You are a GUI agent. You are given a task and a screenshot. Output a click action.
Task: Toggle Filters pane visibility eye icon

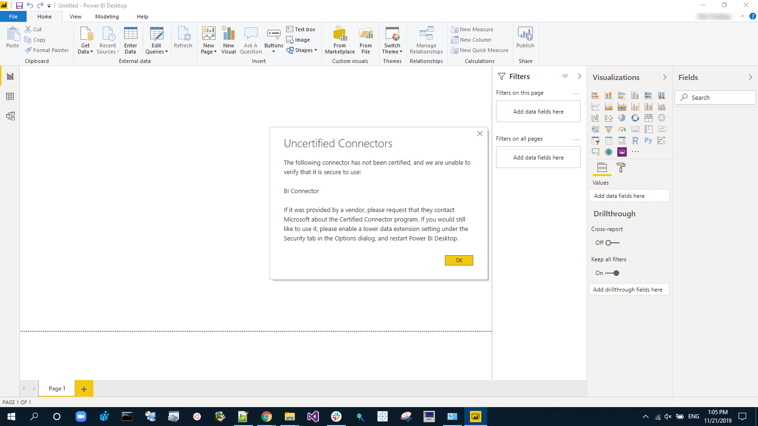(x=565, y=76)
